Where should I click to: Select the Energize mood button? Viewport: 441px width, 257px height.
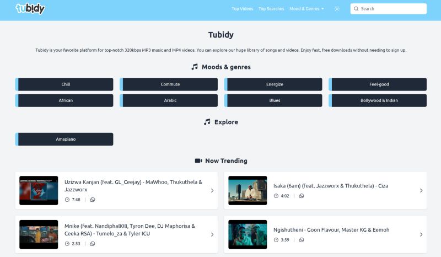(275, 84)
